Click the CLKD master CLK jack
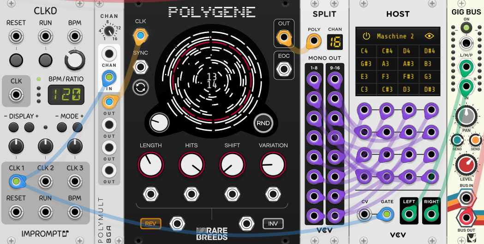 click(x=16, y=94)
